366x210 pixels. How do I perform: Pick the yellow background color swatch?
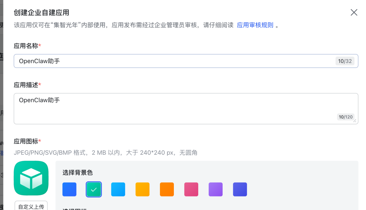point(143,189)
